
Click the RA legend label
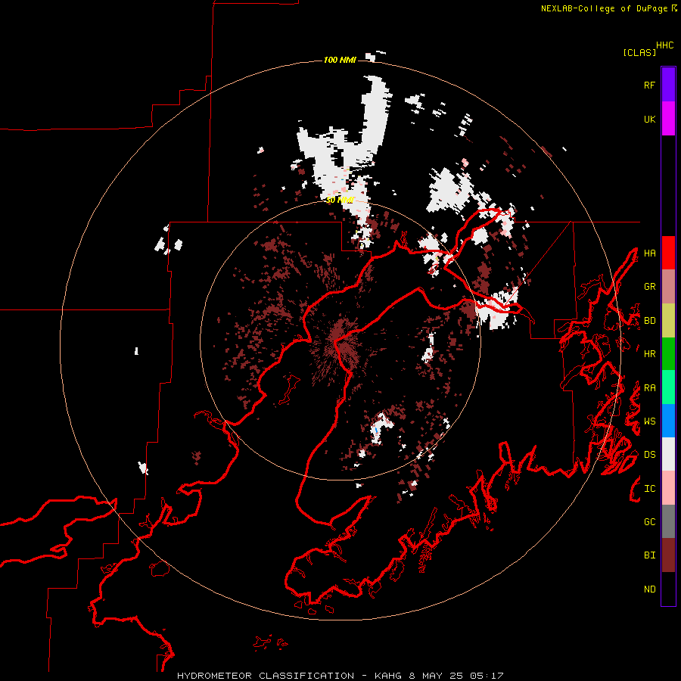point(649,388)
